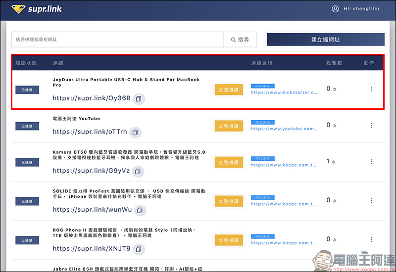Copy the supr.link/wunWu short link

coord(140,210)
